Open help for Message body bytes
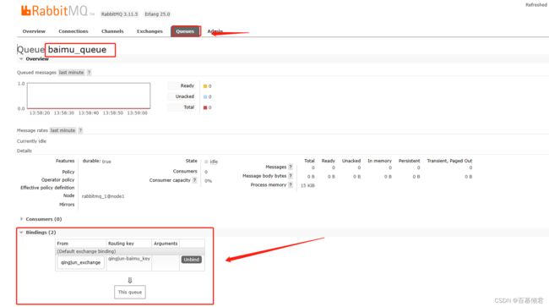This screenshot has width=549, height=307. 291,176
